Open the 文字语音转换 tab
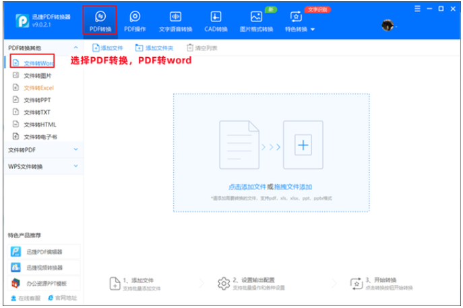 (x=175, y=22)
